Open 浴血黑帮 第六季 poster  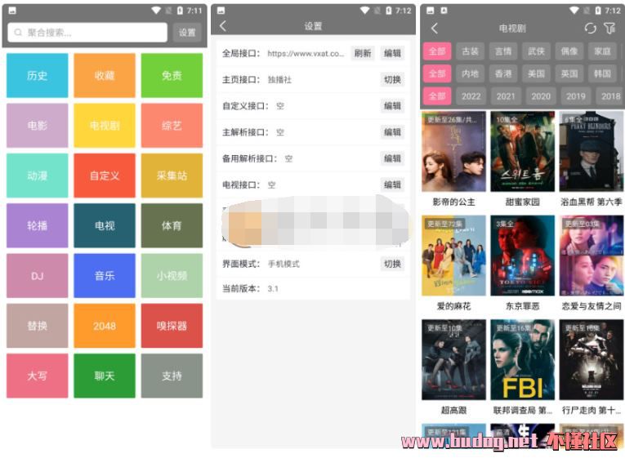(592, 152)
